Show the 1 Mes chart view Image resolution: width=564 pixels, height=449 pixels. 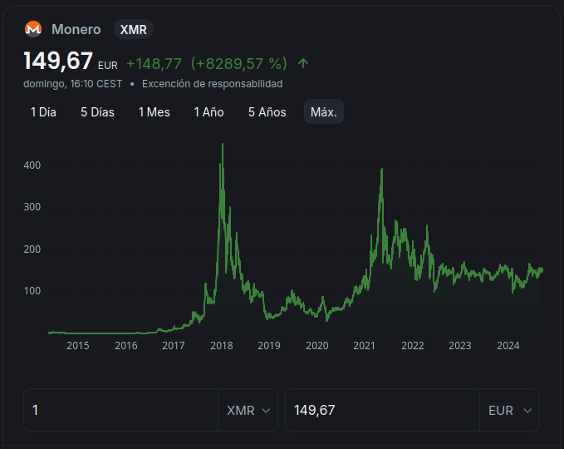coord(154,112)
